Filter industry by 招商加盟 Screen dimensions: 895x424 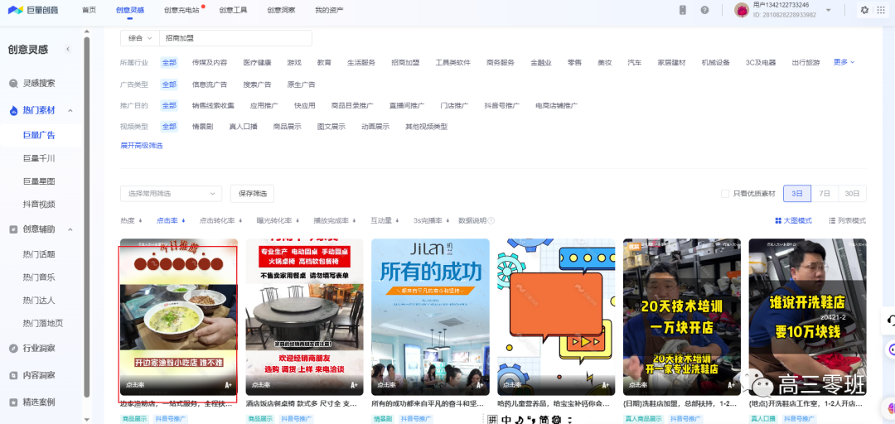tap(405, 63)
